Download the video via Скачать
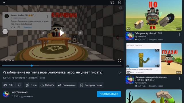 click(x=47, y=85)
